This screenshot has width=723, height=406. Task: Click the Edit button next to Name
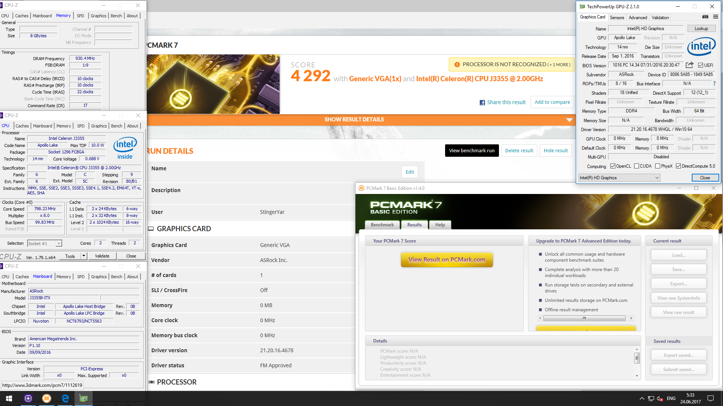point(410,172)
